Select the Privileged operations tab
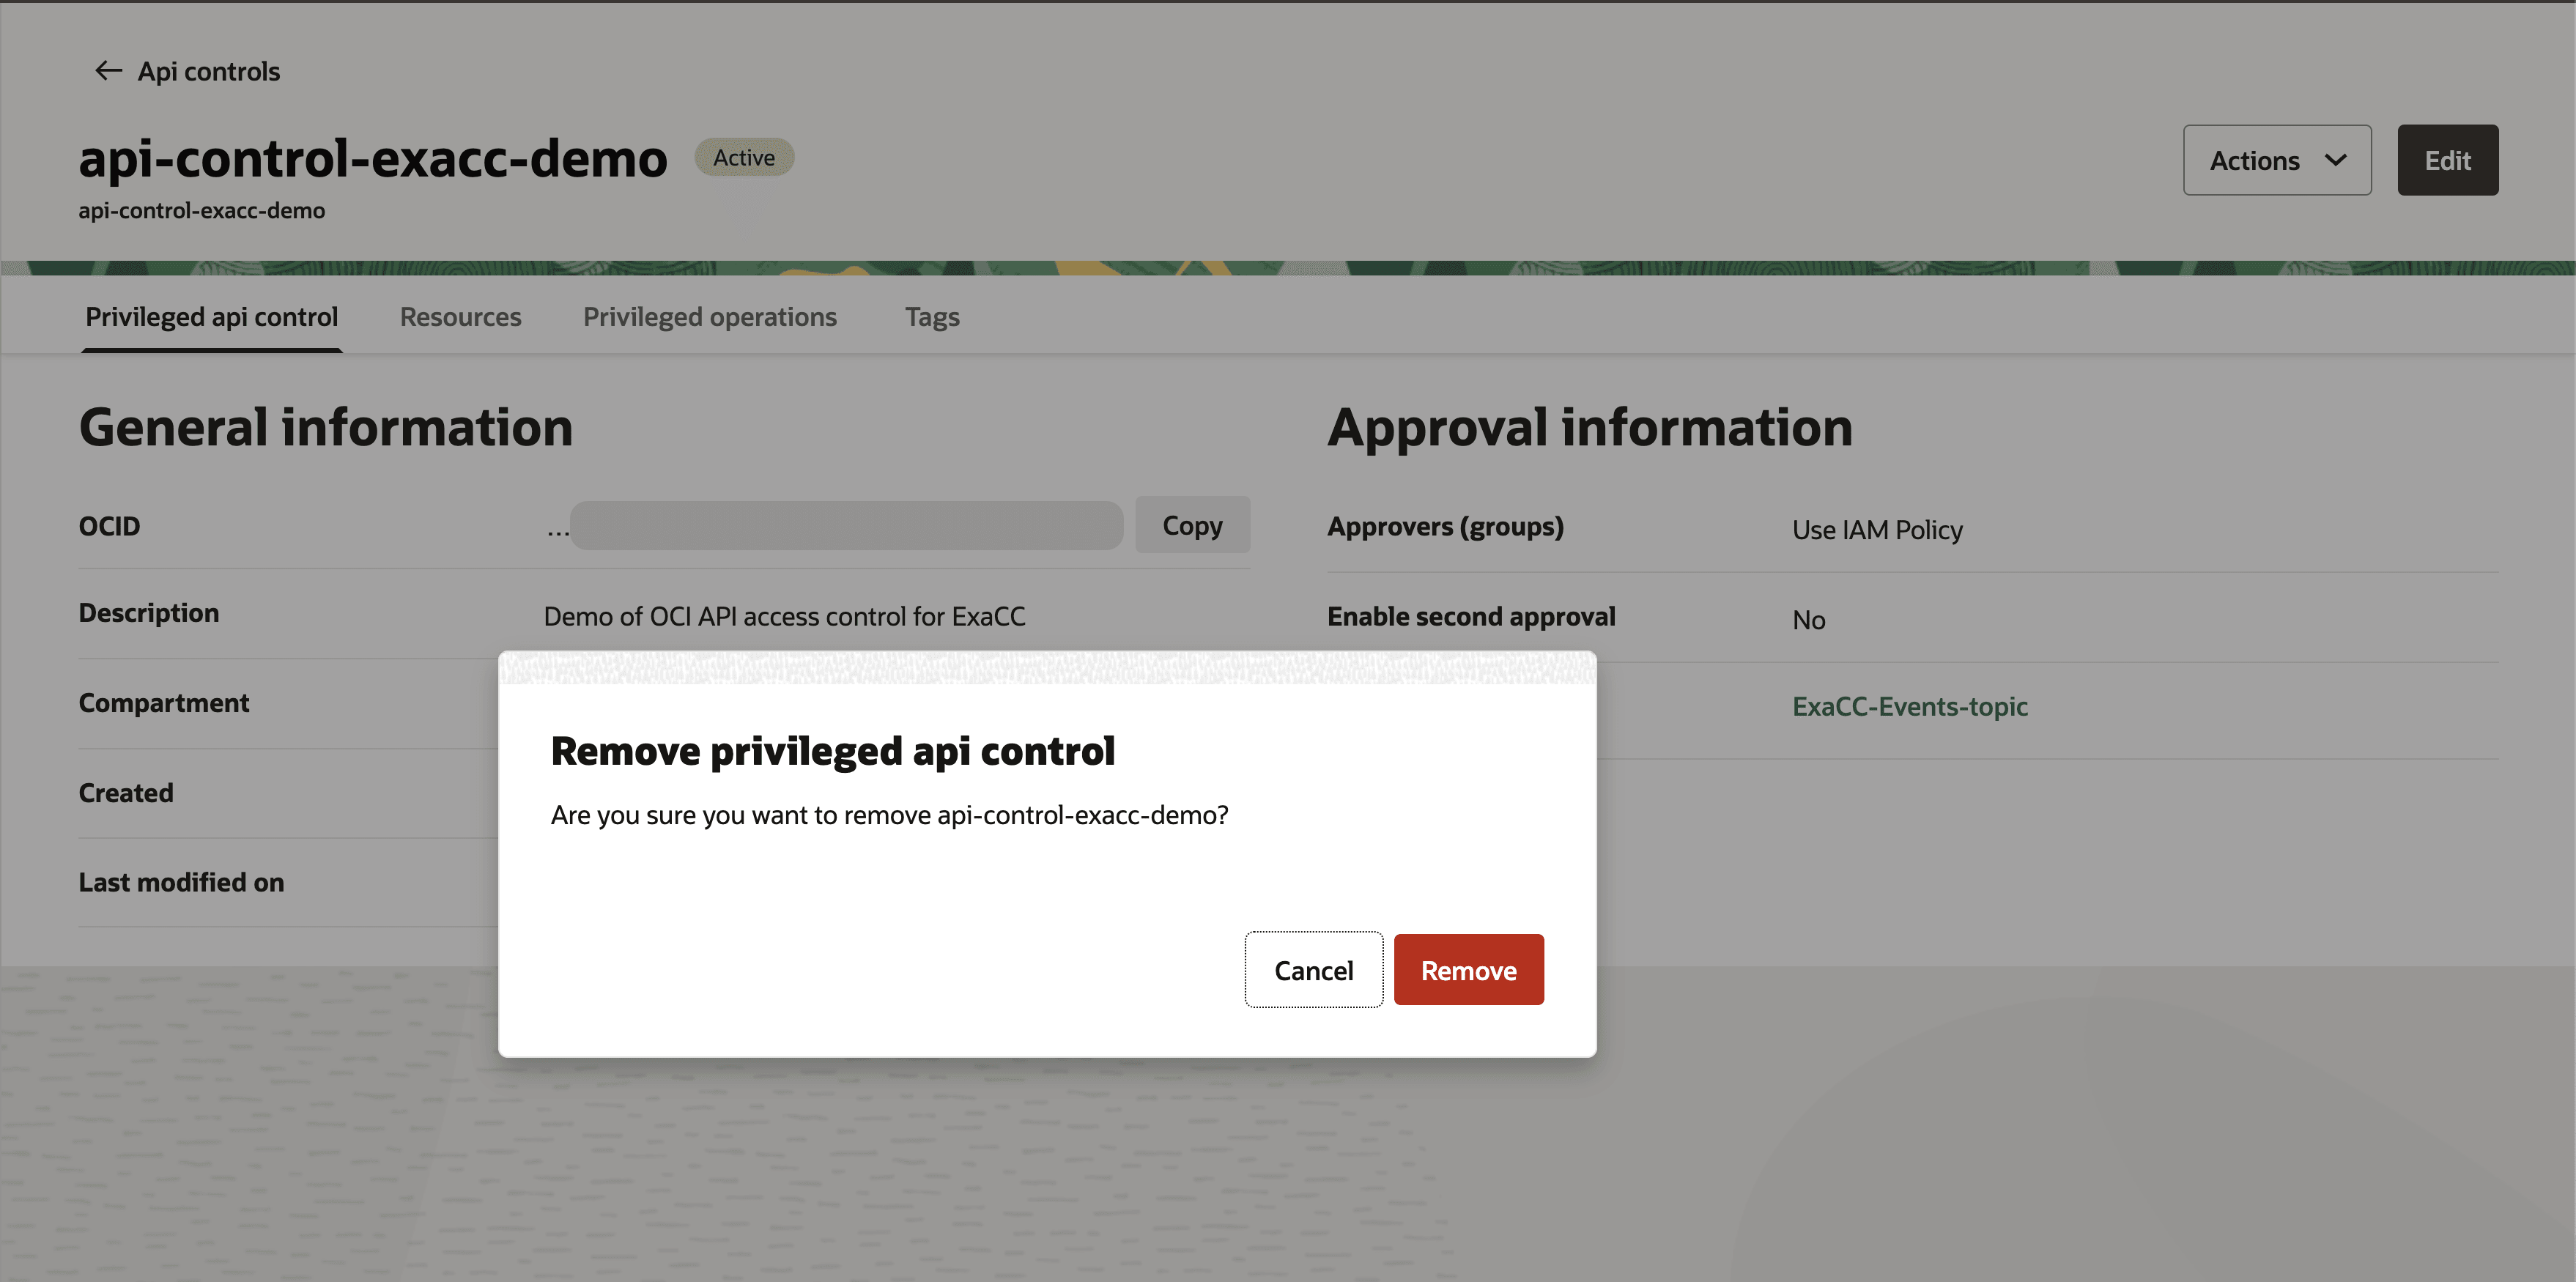 point(709,317)
